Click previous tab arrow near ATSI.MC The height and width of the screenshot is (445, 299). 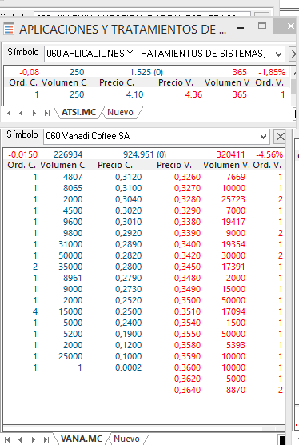point(21,113)
